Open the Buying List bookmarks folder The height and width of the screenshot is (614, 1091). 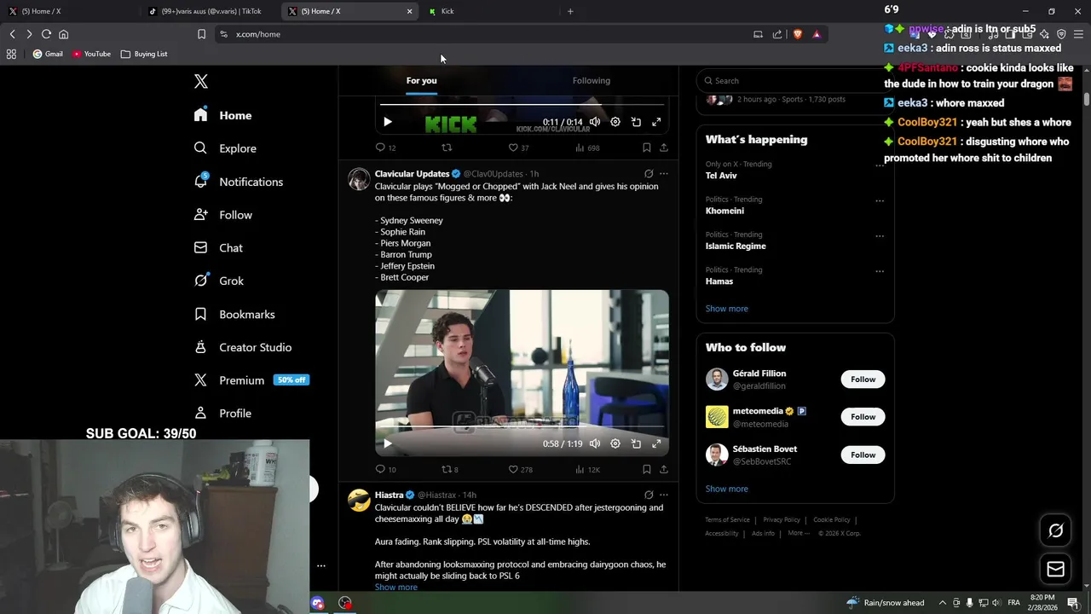point(144,54)
